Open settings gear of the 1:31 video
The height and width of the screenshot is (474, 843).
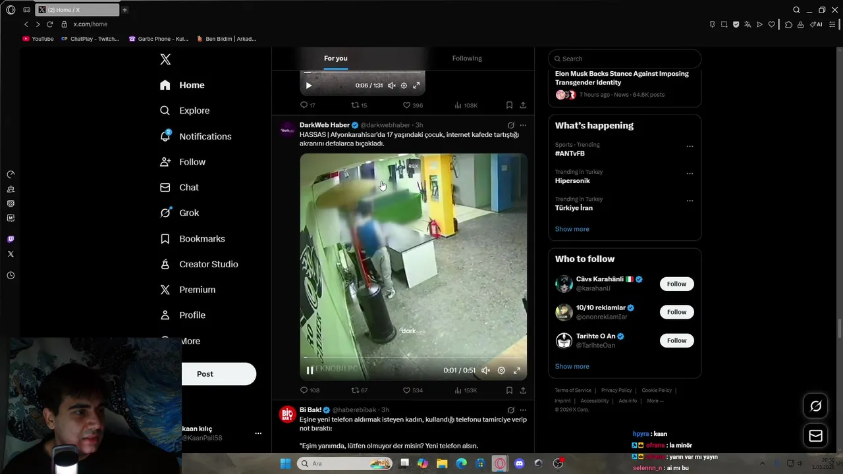[x=404, y=86]
